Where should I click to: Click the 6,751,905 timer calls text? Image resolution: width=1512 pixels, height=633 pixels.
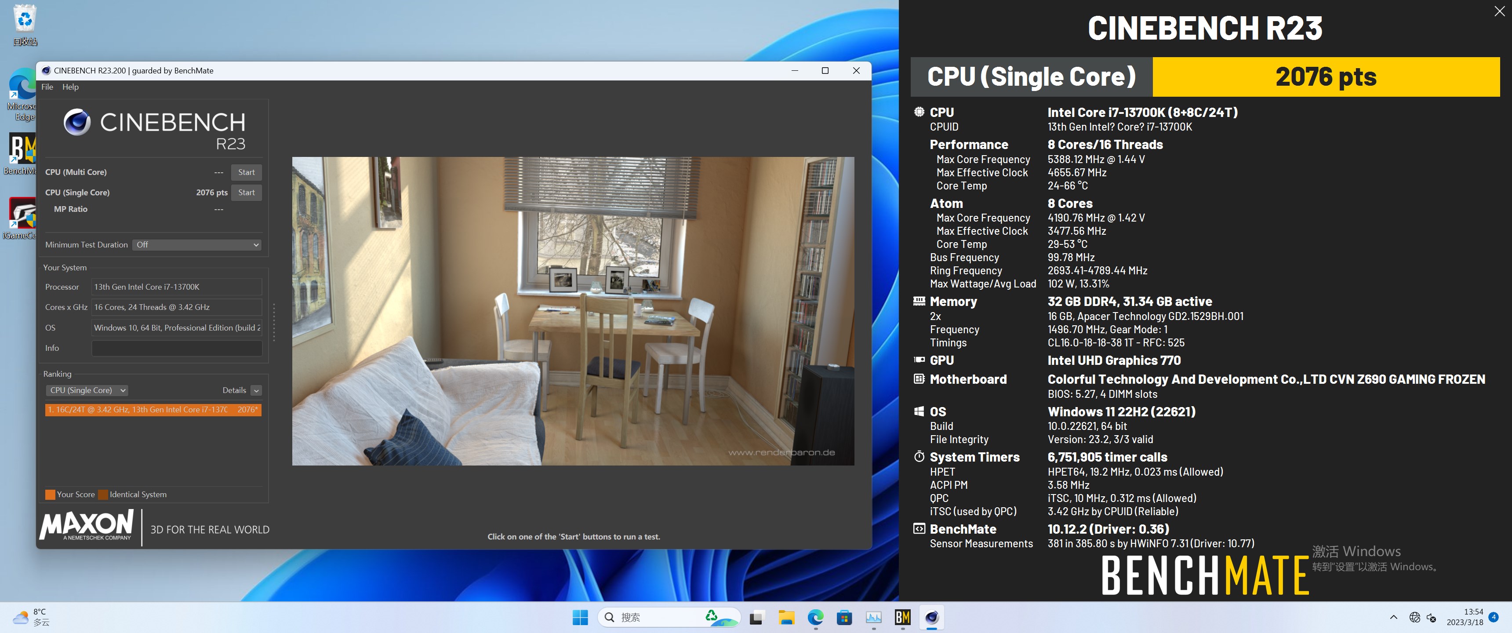click(x=1107, y=457)
